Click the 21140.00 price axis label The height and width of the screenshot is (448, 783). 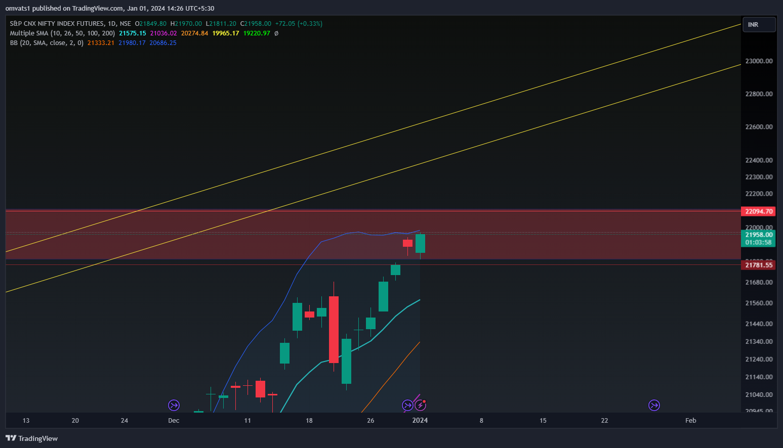759,377
